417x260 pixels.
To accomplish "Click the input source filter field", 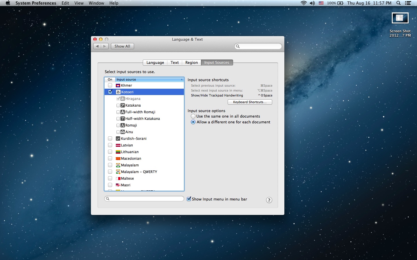I will pos(144,198).
